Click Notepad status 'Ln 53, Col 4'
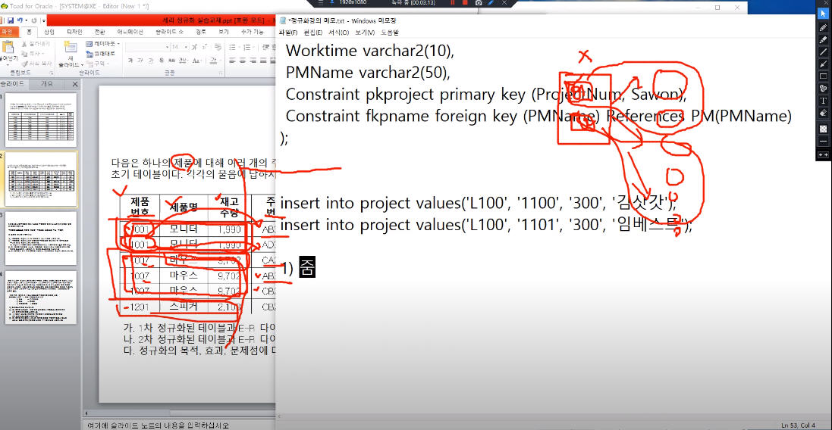Viewport: 832px width, 430px height. point(798,425)
